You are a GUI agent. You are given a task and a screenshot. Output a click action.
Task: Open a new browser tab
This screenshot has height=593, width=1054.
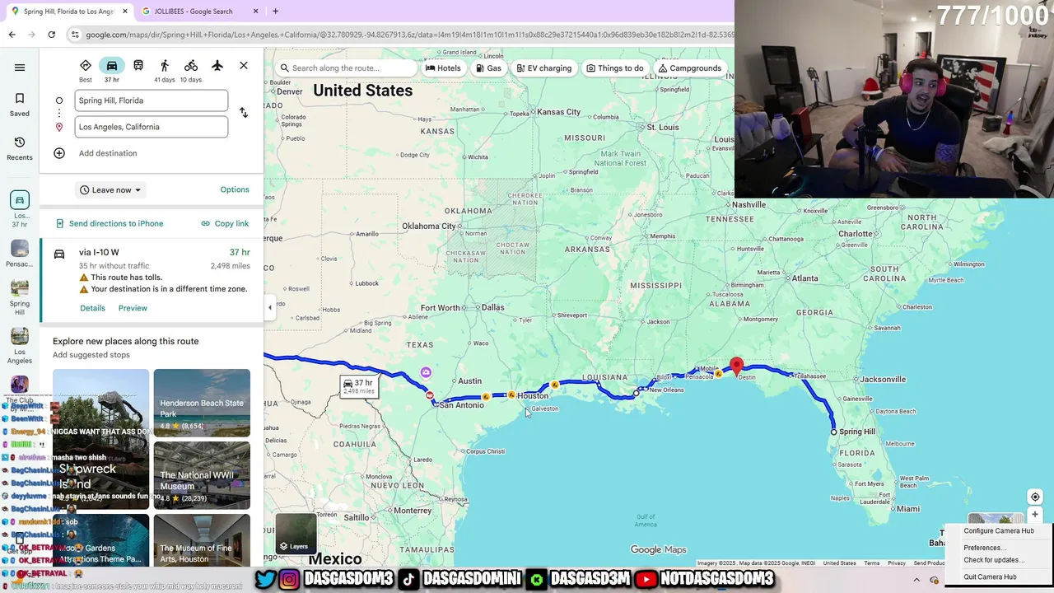(x=275, y=12)
